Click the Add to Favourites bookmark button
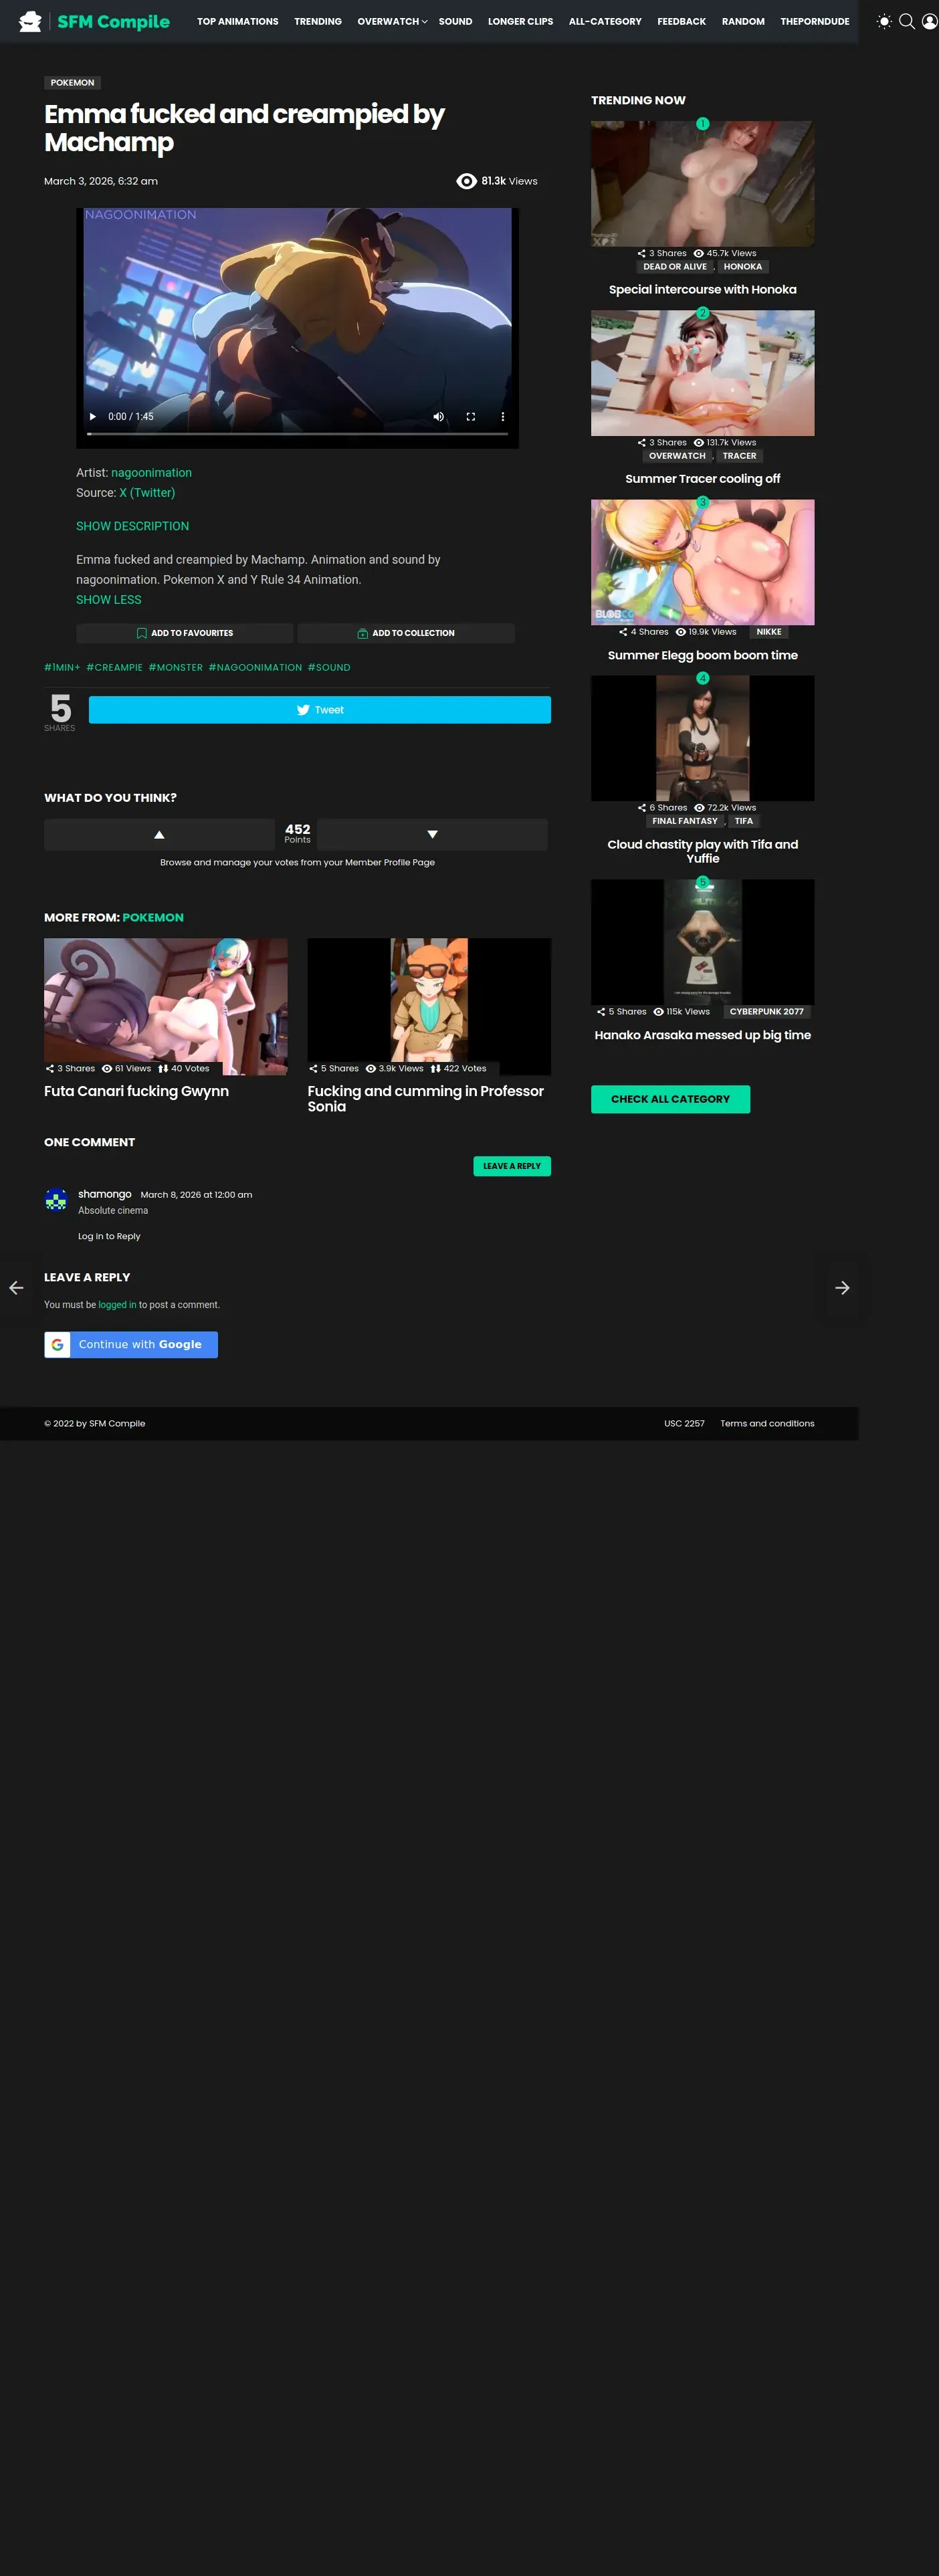The width and height of the screenshot is (939, 2576). click(x=185, y=633)
